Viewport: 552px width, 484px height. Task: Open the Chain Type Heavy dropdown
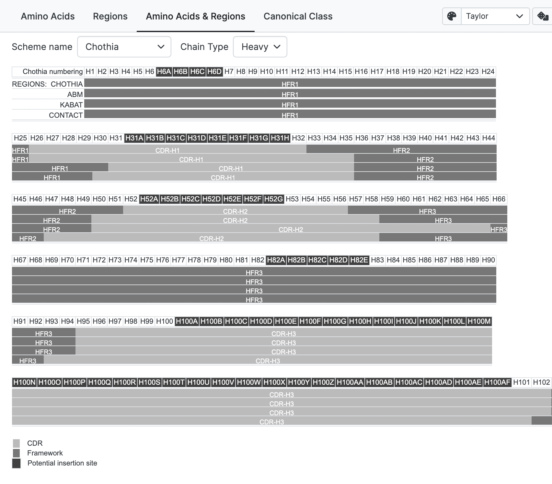(260, 47)
